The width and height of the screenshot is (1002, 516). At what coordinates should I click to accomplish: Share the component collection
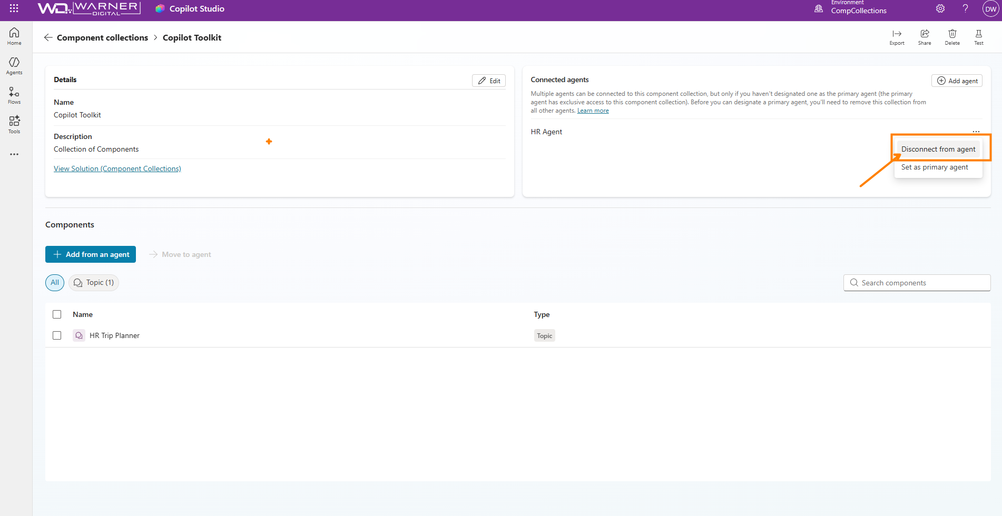pos(925,37)
